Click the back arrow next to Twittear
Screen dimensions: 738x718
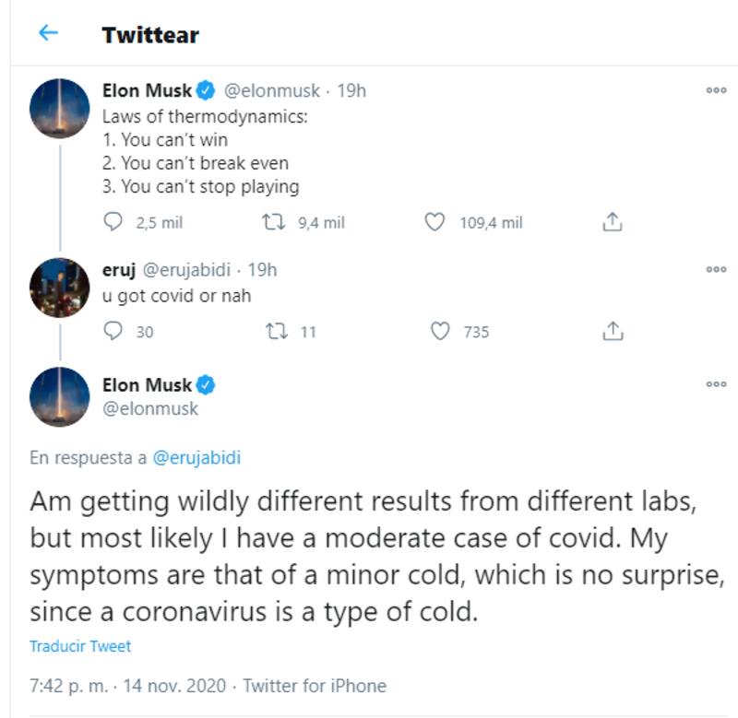[47, 34]
